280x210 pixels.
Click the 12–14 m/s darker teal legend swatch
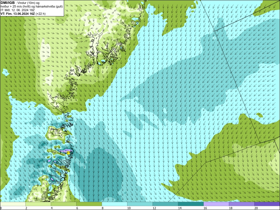(165, 204)
